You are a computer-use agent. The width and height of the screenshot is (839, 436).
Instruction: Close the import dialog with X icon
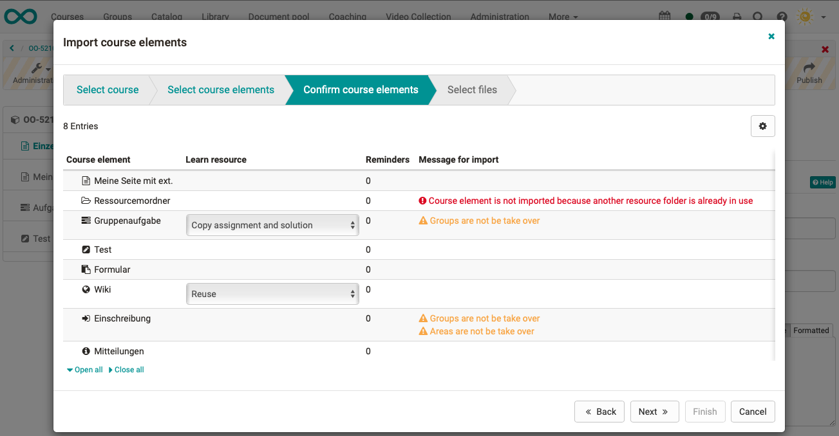coord(771,37)
